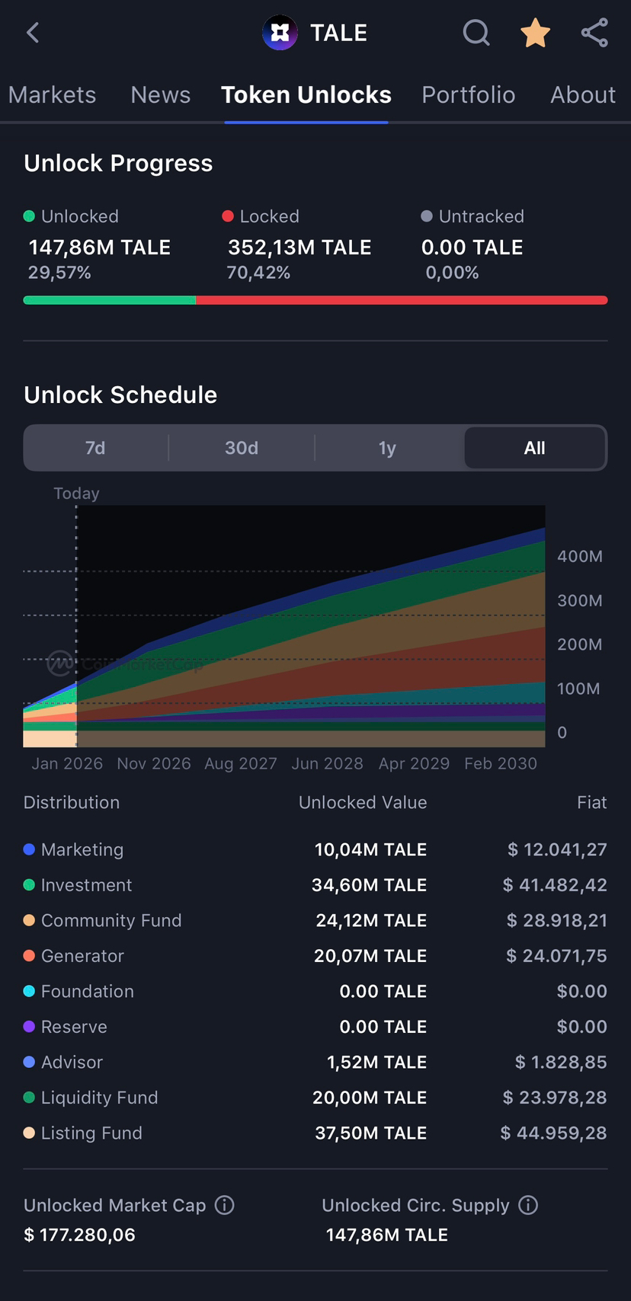631x1301 pixels.
Task: Toggle the favorite star icon
Action: coord(535,33)
